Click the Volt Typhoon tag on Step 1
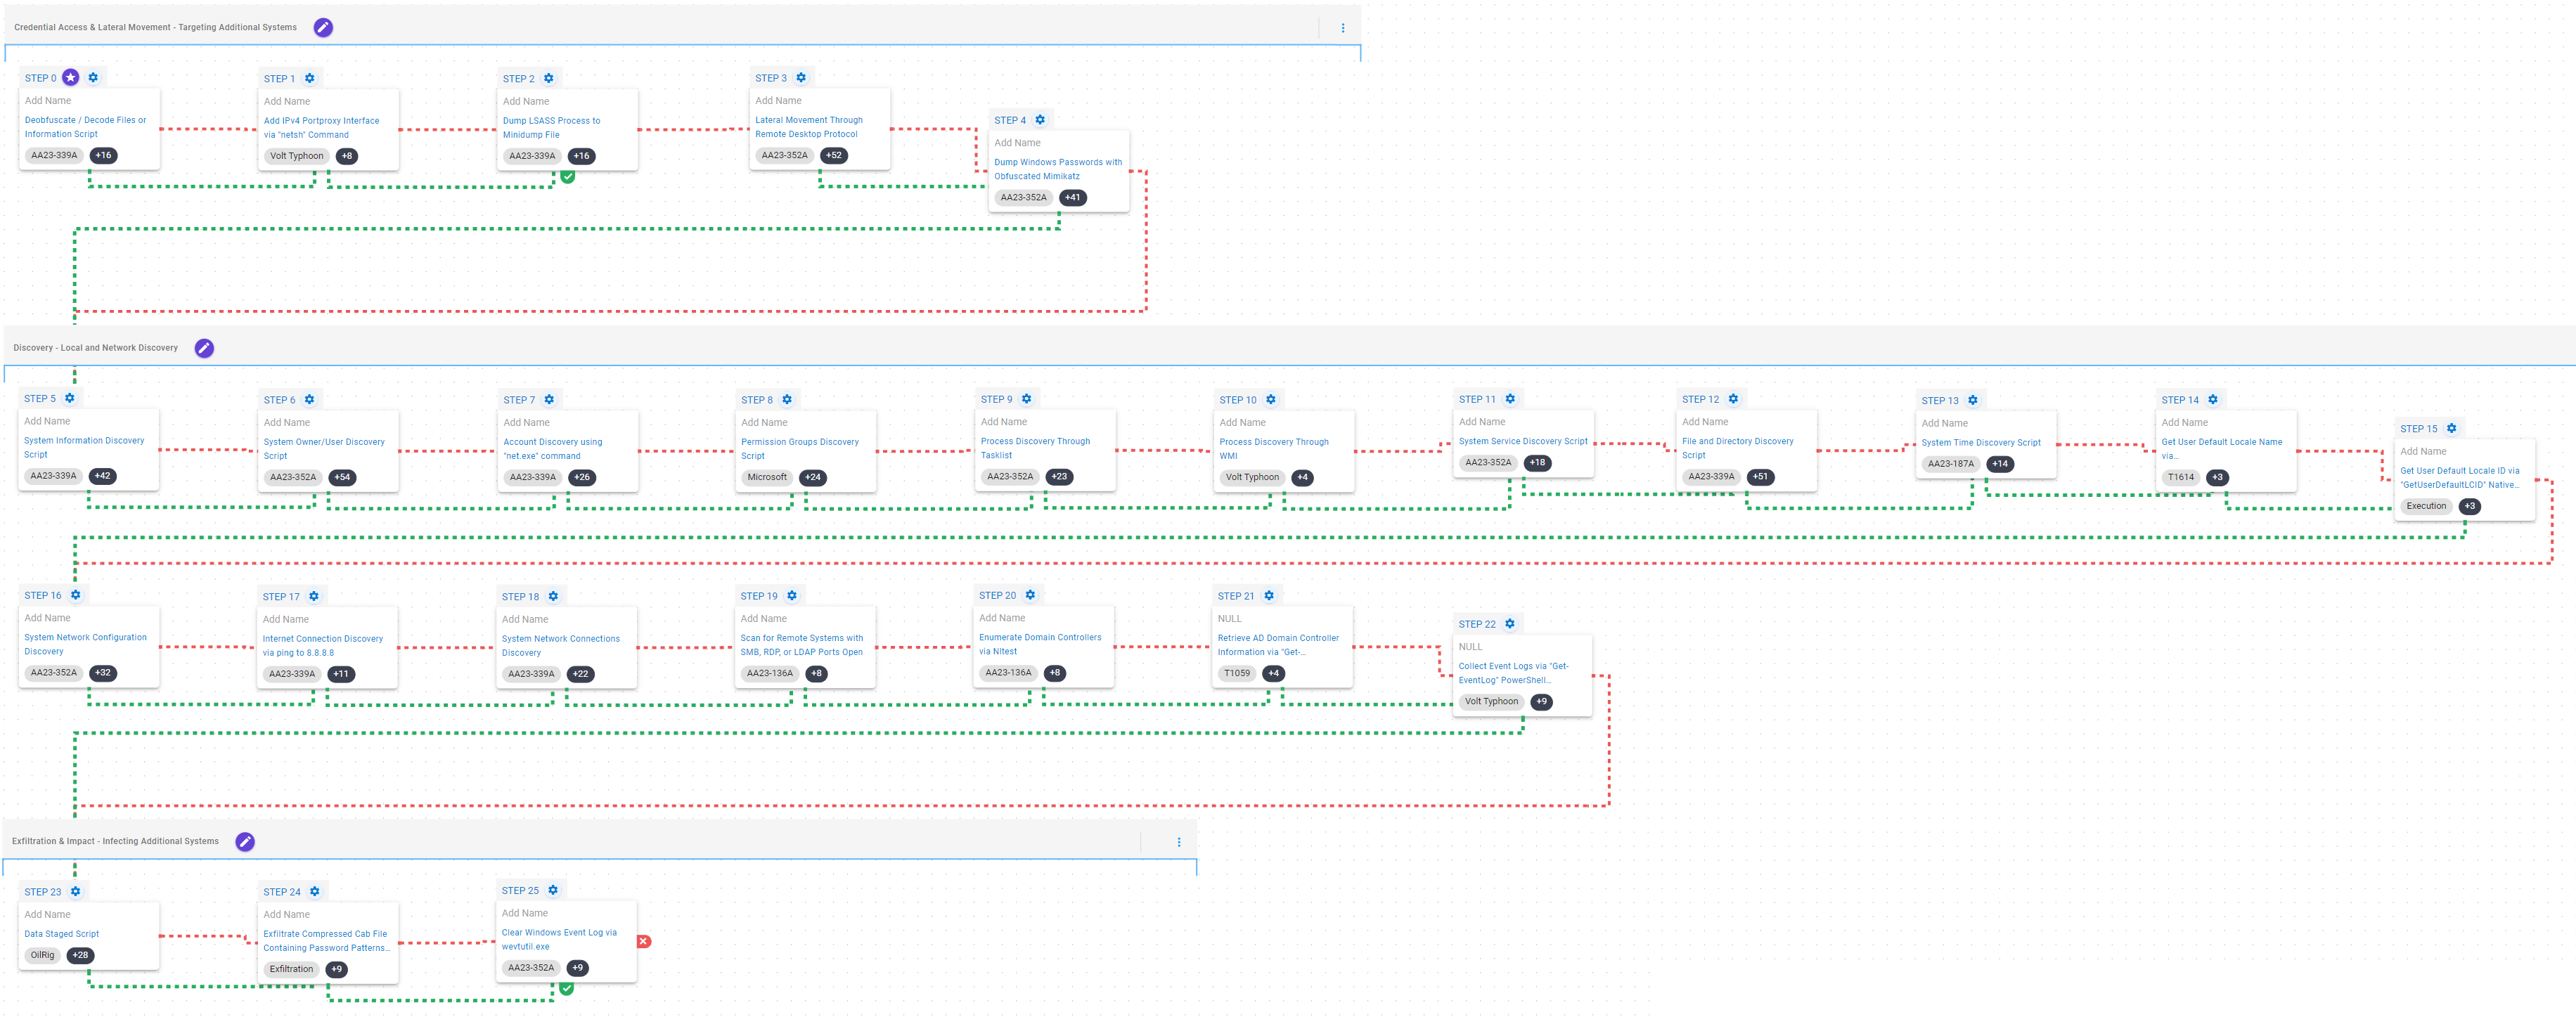2576x1017 pixels. click(x=296, y=156)
